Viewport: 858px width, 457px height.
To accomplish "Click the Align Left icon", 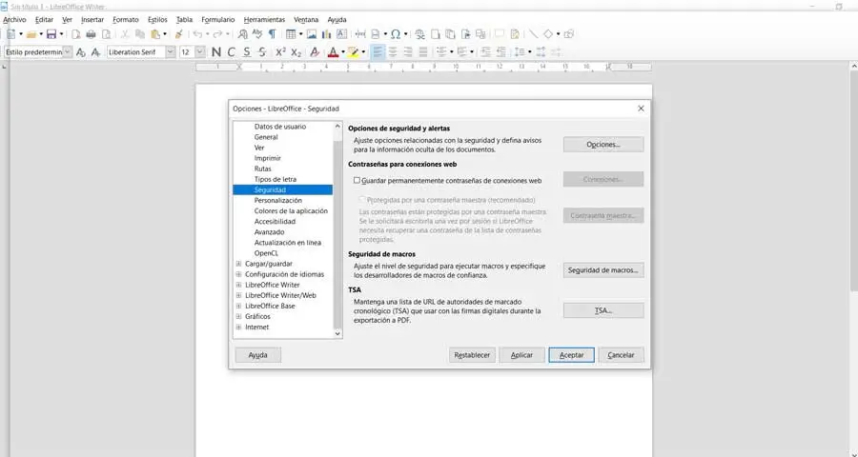I will [x=378, y=52].
